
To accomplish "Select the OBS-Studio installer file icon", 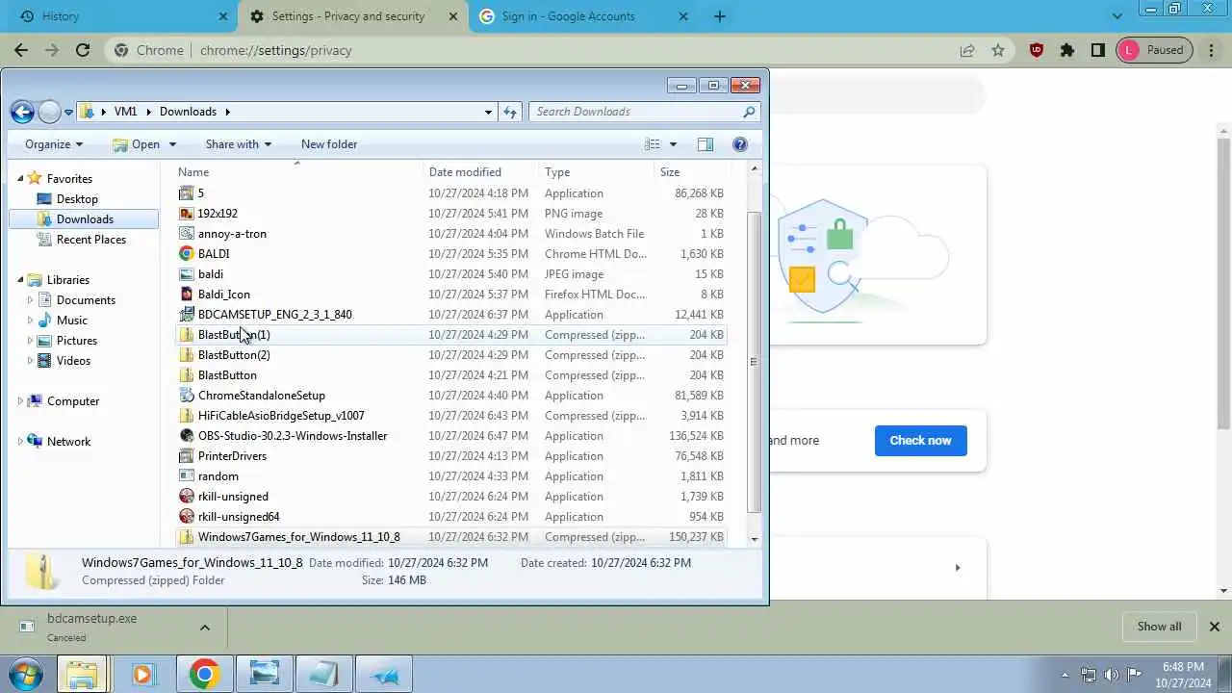I will point(187,436).
